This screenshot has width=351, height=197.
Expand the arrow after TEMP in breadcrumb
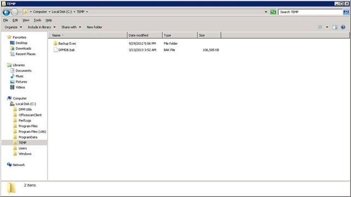[x=87, y=12]
